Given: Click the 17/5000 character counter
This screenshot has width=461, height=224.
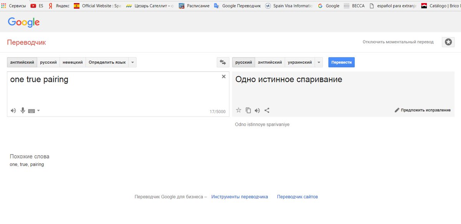Looking at the screenshot, I should pos(217,112).
